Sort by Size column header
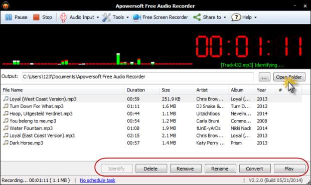The height and width of the screenshot is (185, 311). point(177,90)
